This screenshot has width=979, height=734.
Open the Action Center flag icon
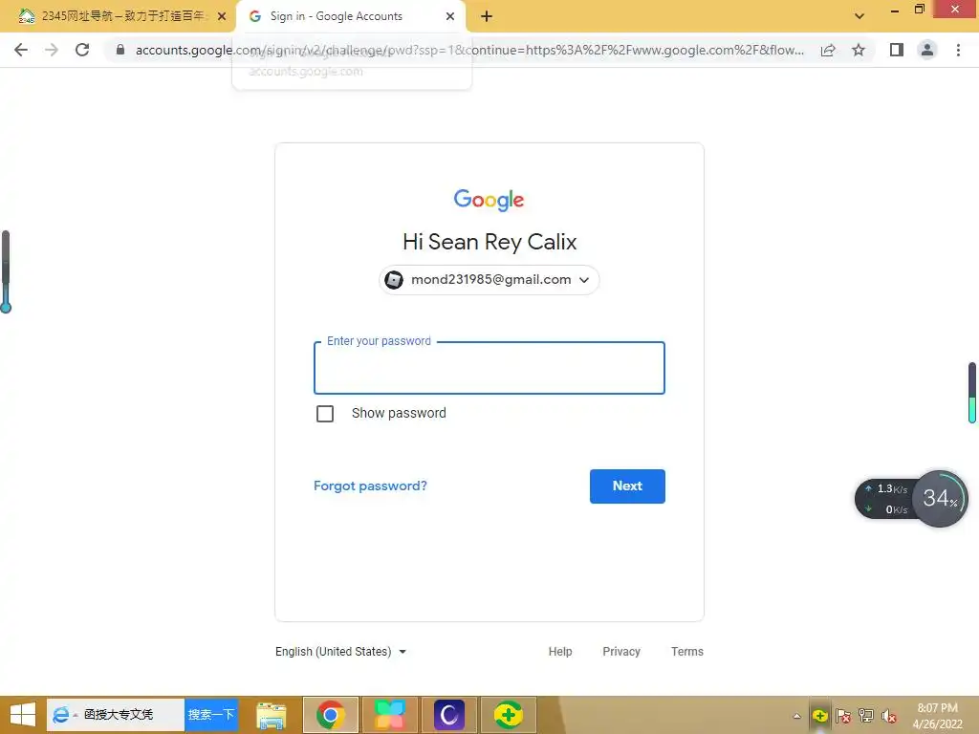click(x=843, y=716)
